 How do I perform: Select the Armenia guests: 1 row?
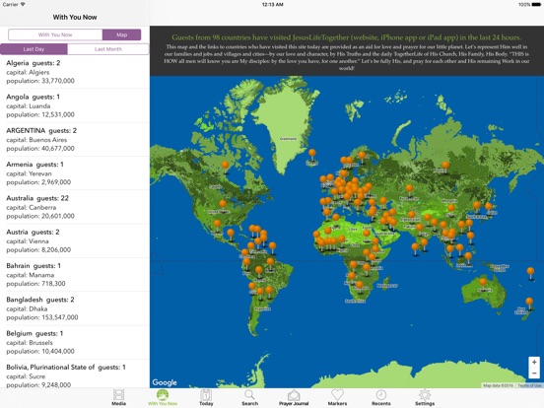pyautogui.click(x=75, y=172)
